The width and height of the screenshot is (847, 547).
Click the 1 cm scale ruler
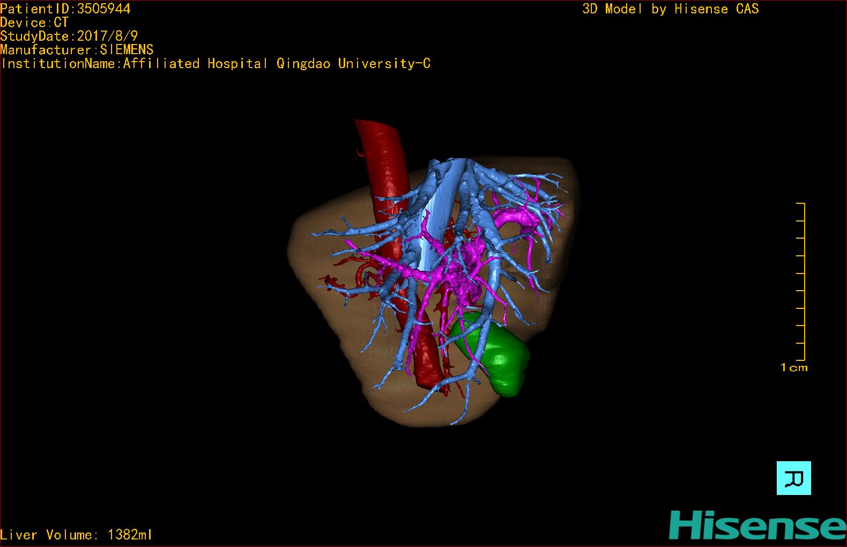coord(800,282)
